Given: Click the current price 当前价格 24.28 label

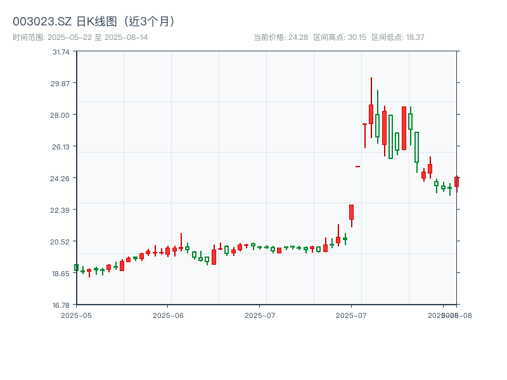Looking at the screenshot, I should (281, 37).
